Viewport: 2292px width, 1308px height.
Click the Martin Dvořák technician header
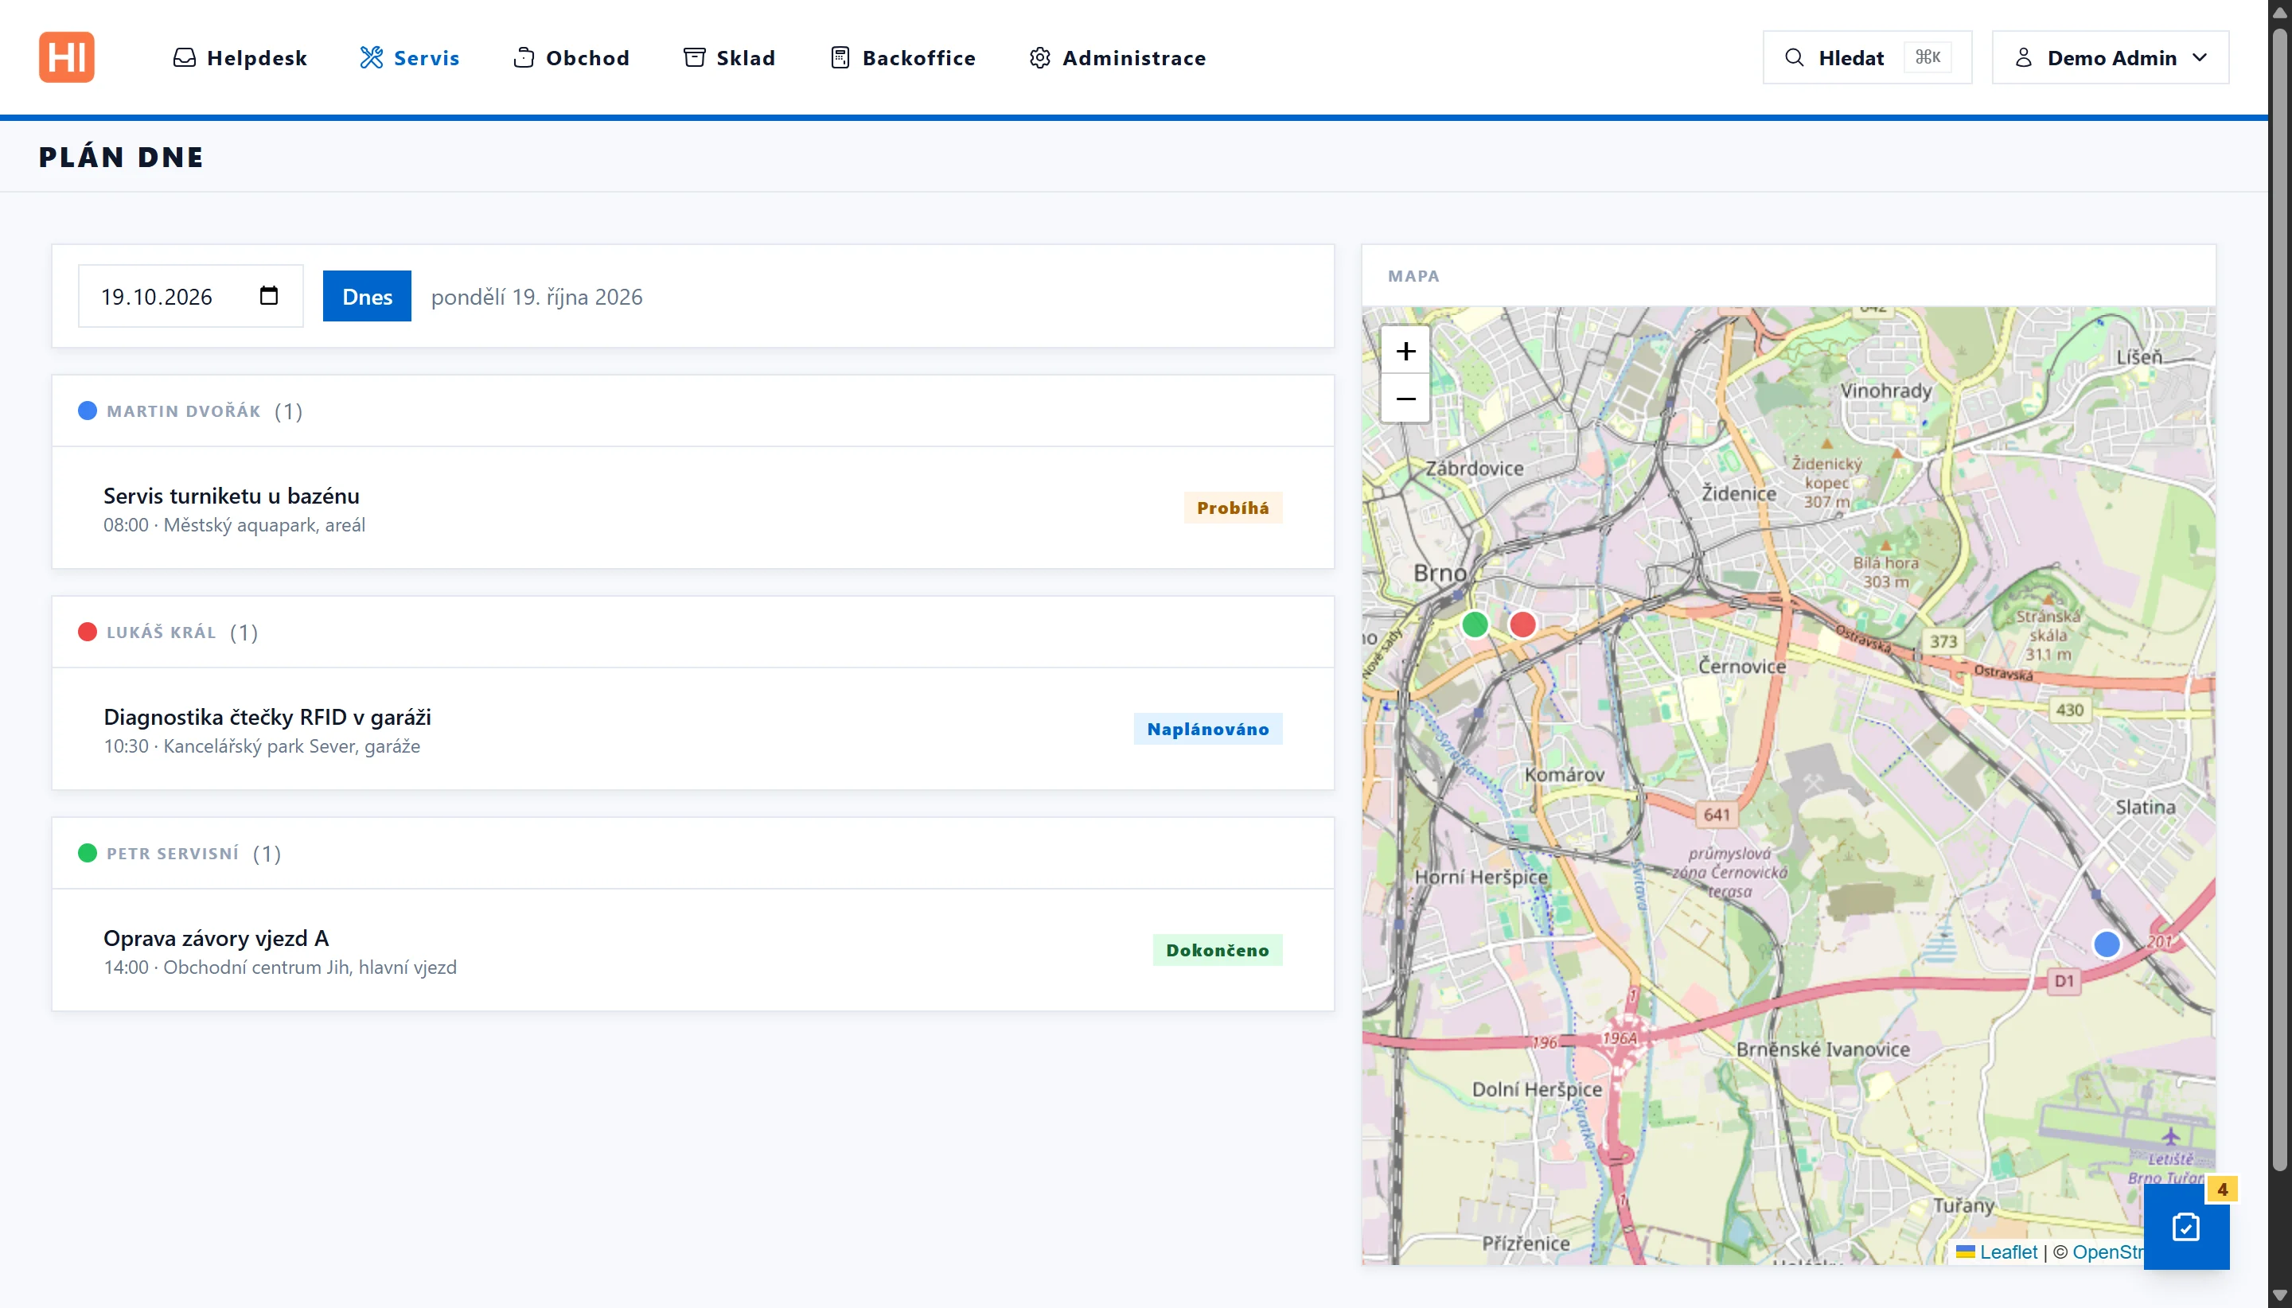coord(692,411)
